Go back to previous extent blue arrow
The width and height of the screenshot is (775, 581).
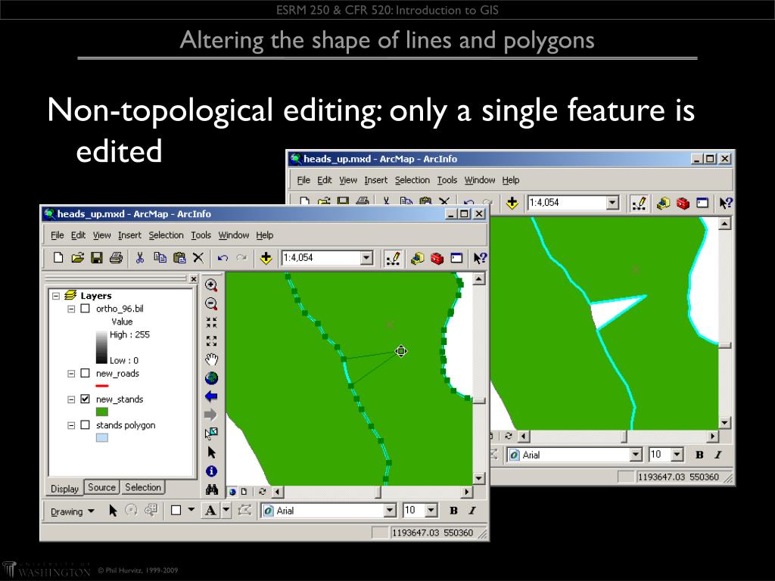(211, 396)
